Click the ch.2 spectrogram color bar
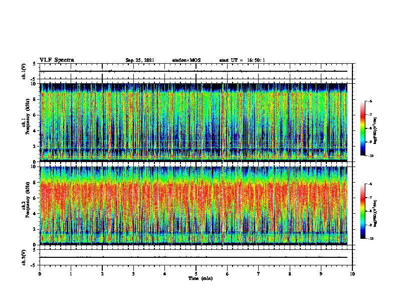The image size is (397, 307). (x=362, y=211)
